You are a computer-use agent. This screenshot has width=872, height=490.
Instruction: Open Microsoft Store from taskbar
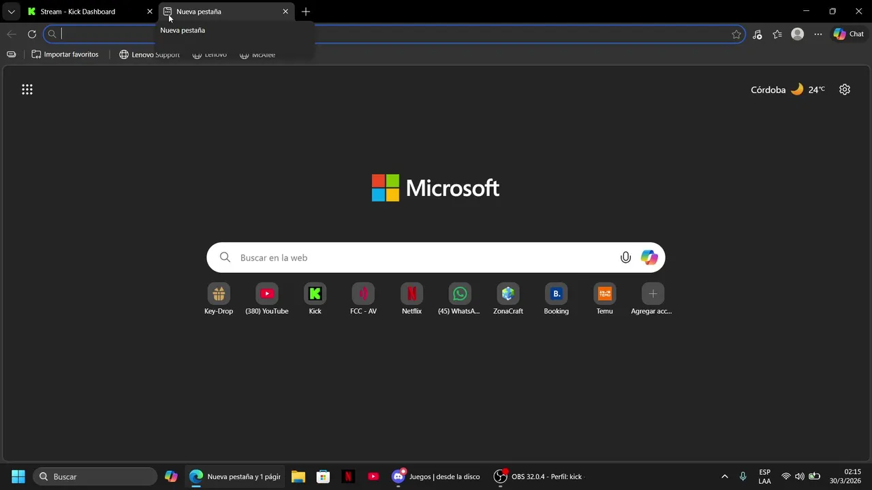click(323, 476)
